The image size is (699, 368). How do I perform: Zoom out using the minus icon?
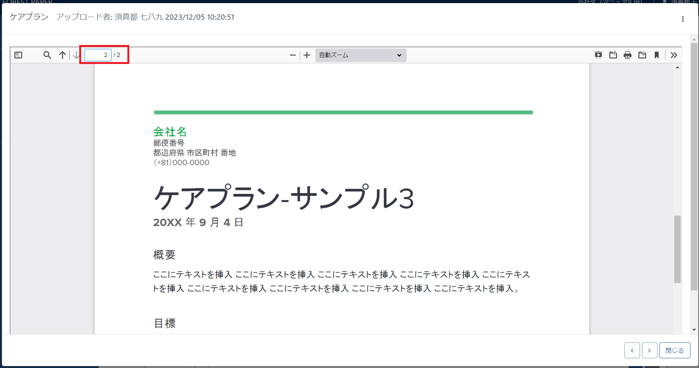pos(293,55)
